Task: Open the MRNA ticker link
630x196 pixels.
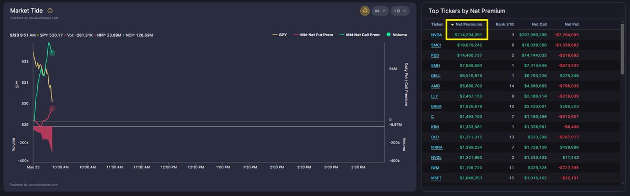Action: [x=437, y=147]
